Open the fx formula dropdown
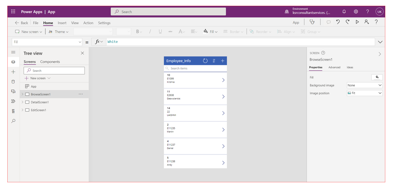This screenshot has height=190, width=393. click(x=99, y=42)
